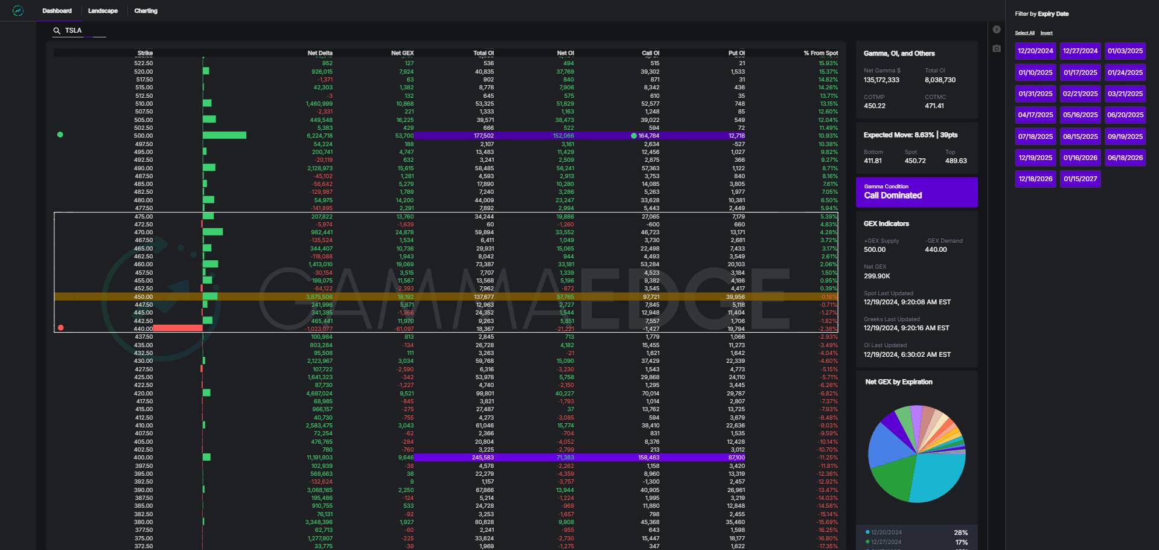
Task: Click the large cyan pie chart slice
Action: tap(939, 477)
